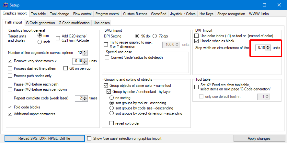This screenshot has width=287, height=143.
Task: Enable Convert 'circle' radius to dot-depth
Action: coord(107,57)
